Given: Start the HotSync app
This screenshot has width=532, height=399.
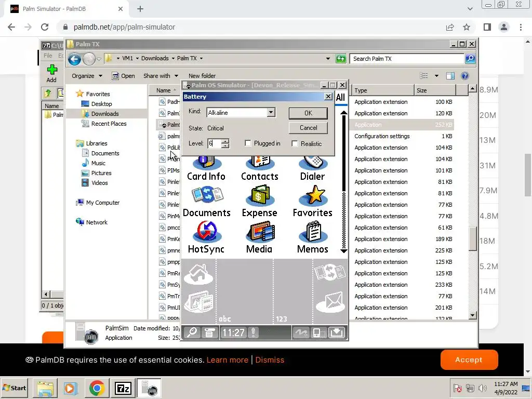Looking at the screenshot, I should coord(206,237).
